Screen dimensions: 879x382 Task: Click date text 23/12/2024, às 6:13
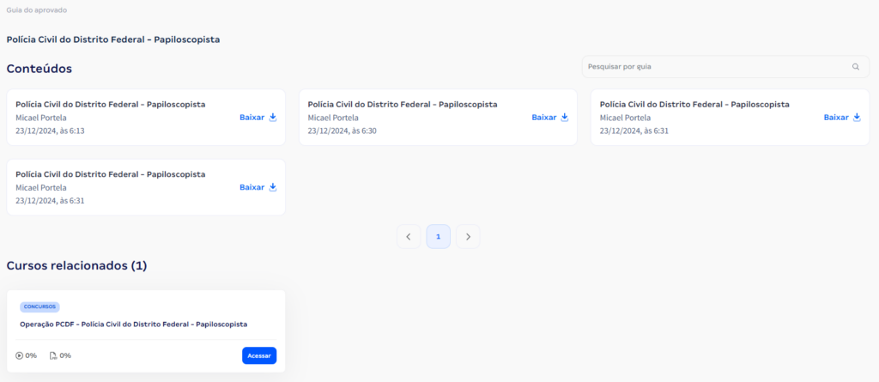[50, 130]
